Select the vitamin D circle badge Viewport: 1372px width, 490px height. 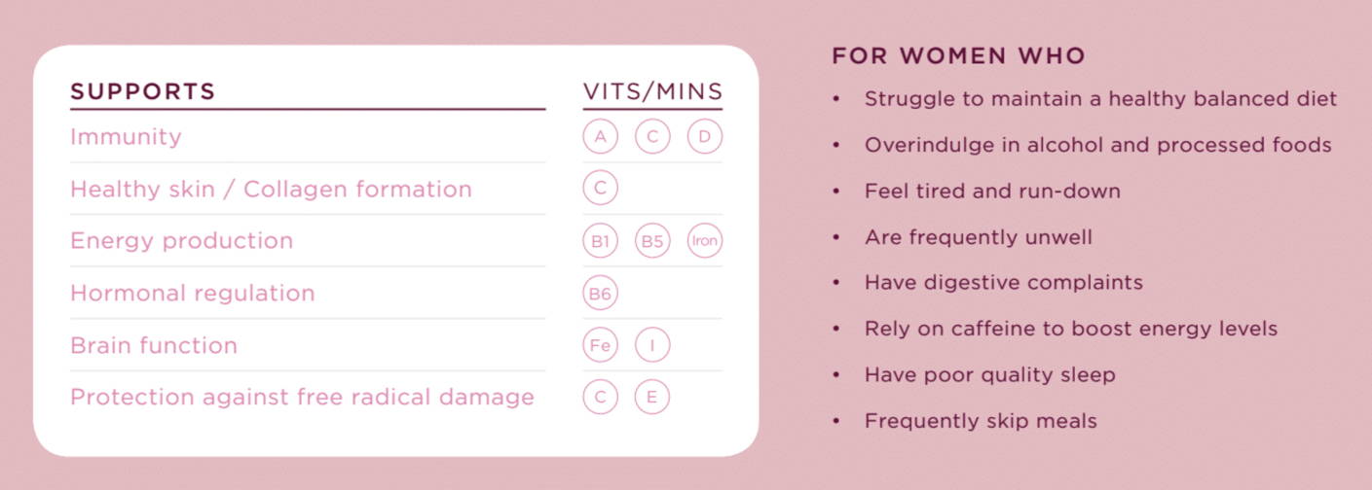coord(705,137)
